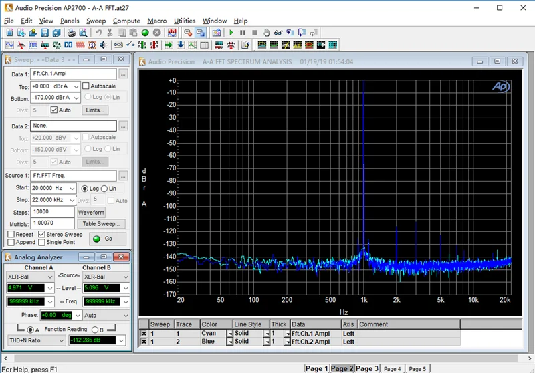The width and height of the screenshot is (535, 373).
Task: Click the Save (floppy disk) icon
Action: [x=45, y=33]
